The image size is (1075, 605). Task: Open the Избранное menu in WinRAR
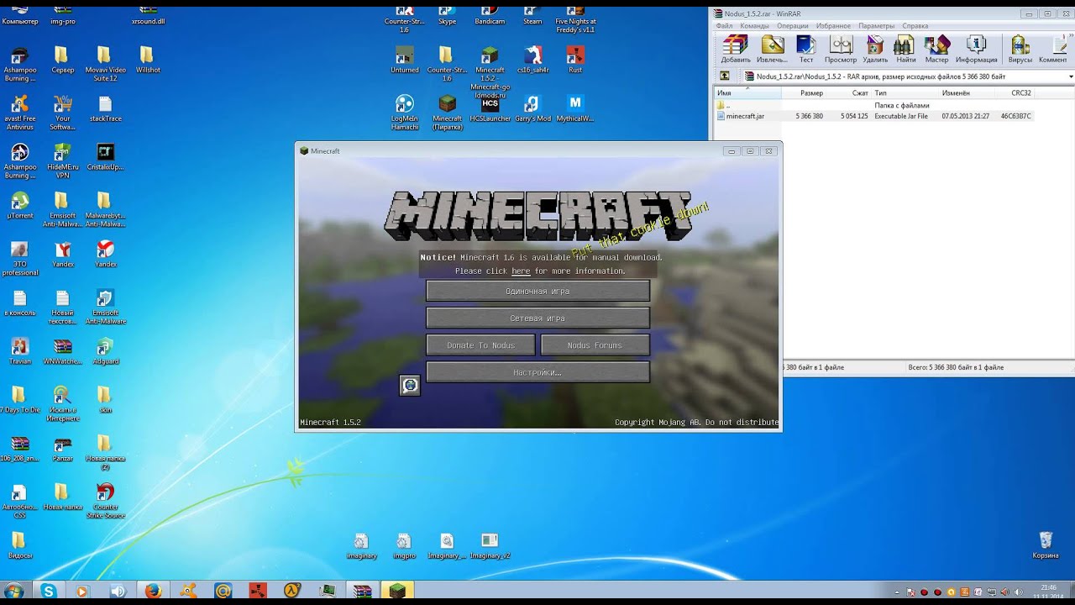click(x=833, y=26)
